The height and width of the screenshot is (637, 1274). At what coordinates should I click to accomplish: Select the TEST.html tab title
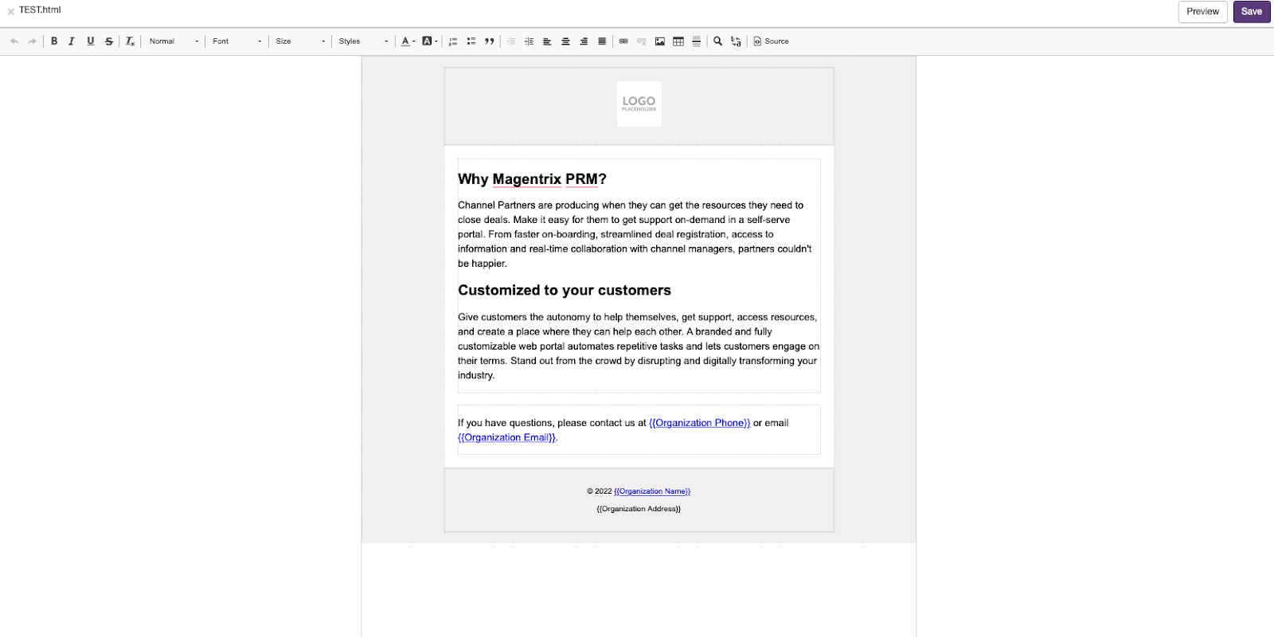click(40, 10)
